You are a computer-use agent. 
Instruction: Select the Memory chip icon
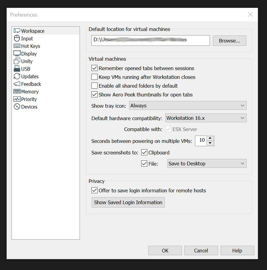[x=17, y=92]
